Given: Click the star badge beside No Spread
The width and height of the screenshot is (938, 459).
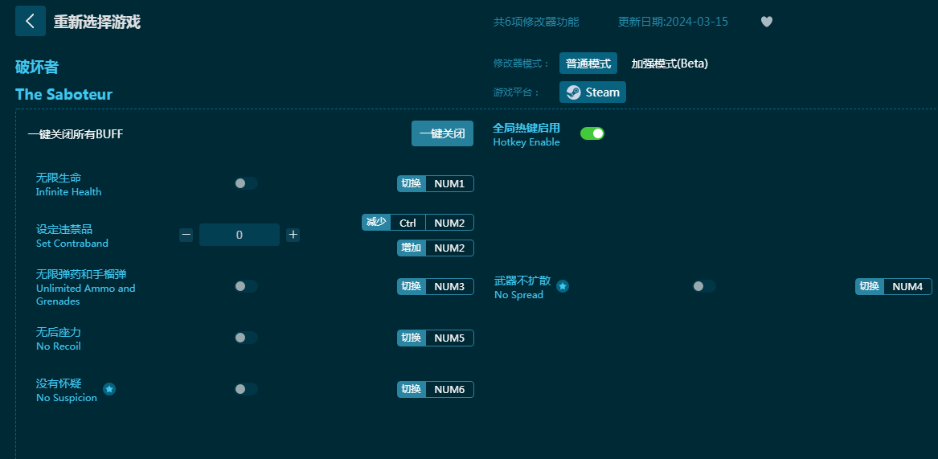Looking at the screenshot, I should coord(563,286).
